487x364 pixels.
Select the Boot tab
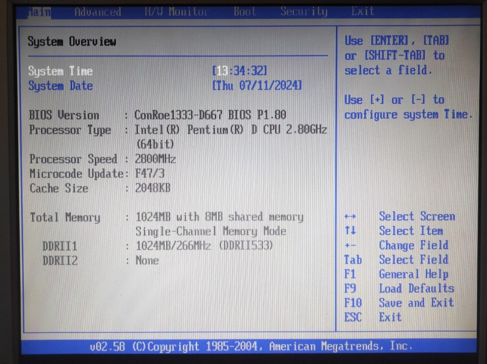pos(245,12)
